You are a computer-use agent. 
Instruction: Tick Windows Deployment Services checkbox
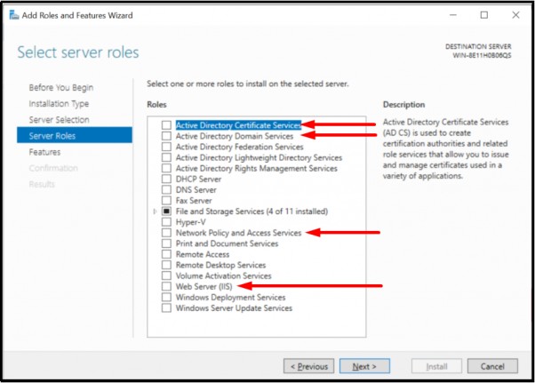point(166,297)
